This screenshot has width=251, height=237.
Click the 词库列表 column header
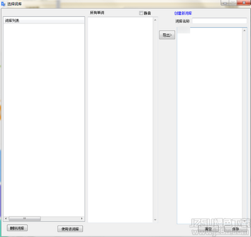(44, 21)
